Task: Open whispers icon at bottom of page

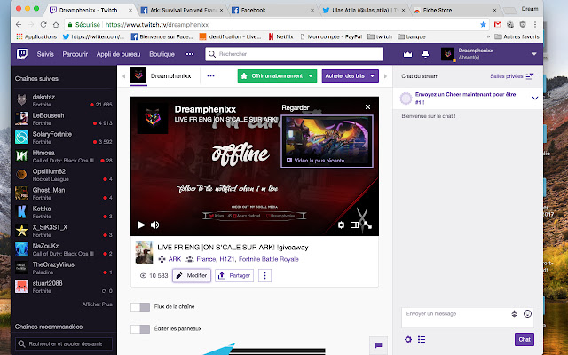Action: [x=378, y=345]
